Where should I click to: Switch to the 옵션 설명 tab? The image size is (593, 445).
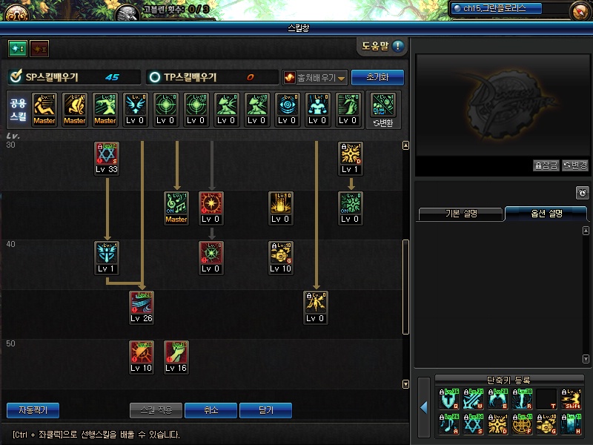[546, 214]
